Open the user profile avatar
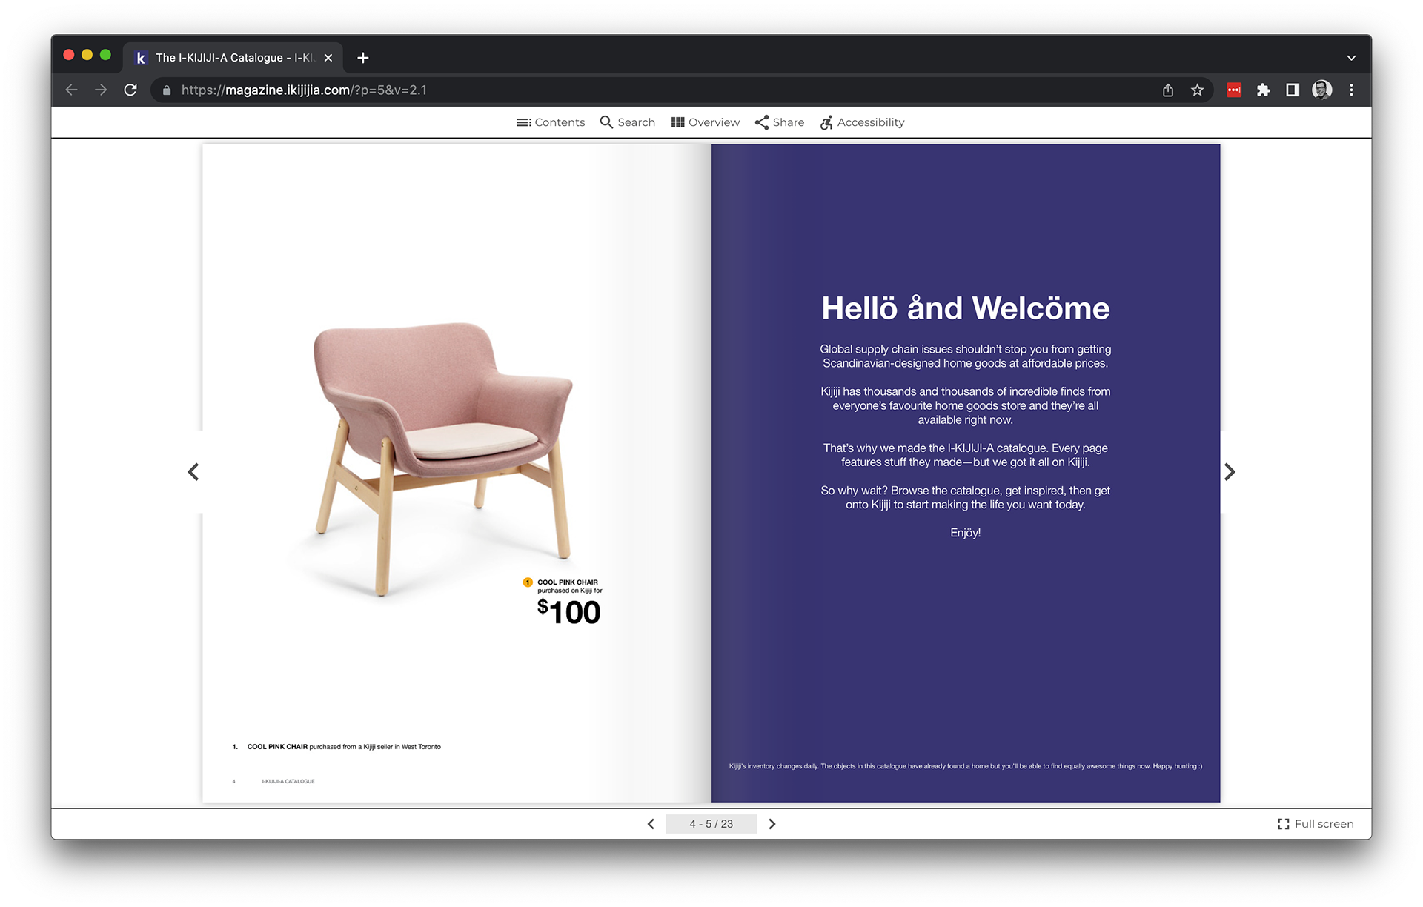1423x907 pixels. click(1321, 90)
